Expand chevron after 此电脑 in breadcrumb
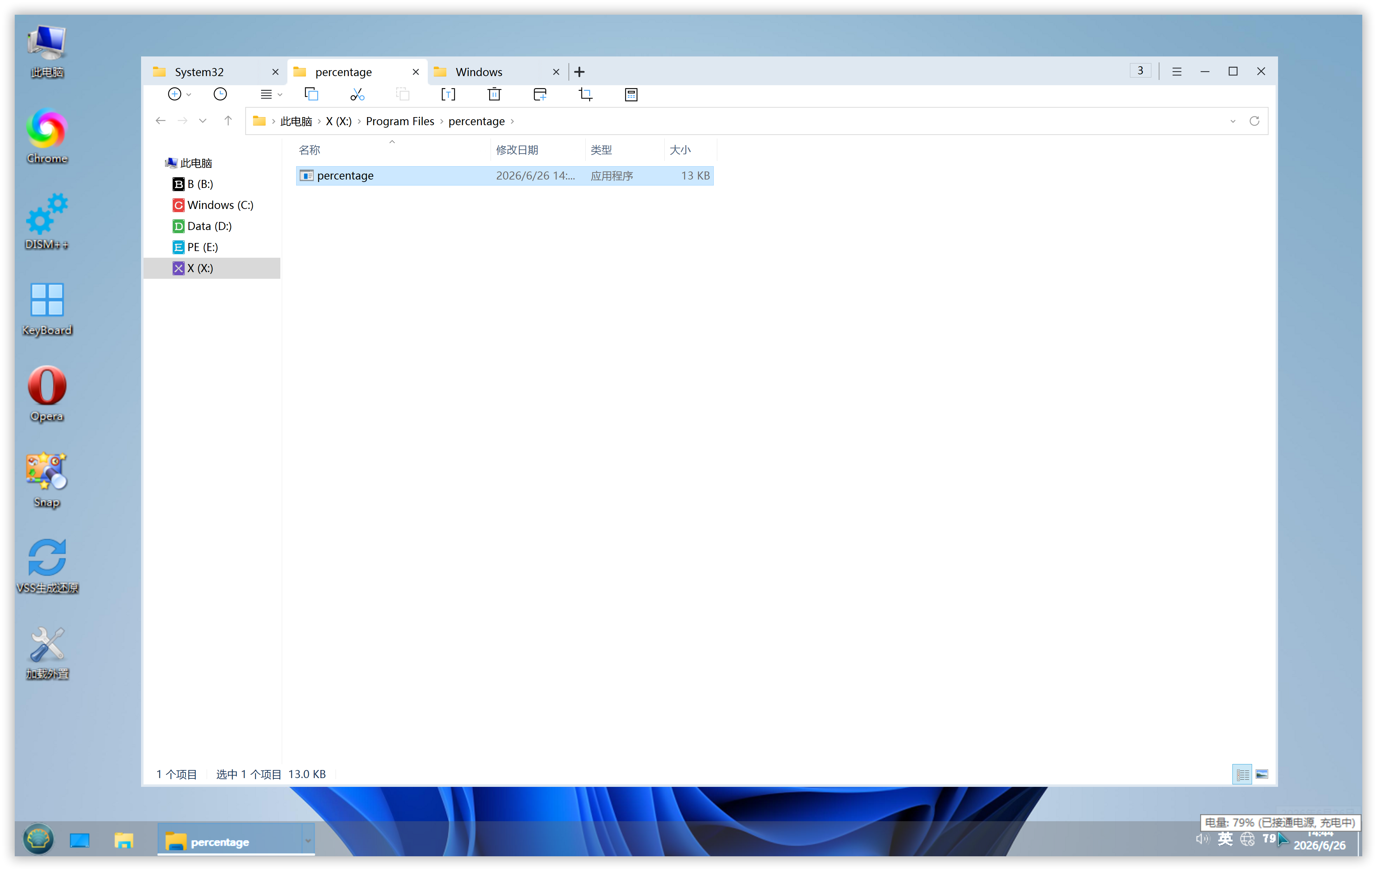Screen dimensions: 1377x871 [x=319, y=121]
